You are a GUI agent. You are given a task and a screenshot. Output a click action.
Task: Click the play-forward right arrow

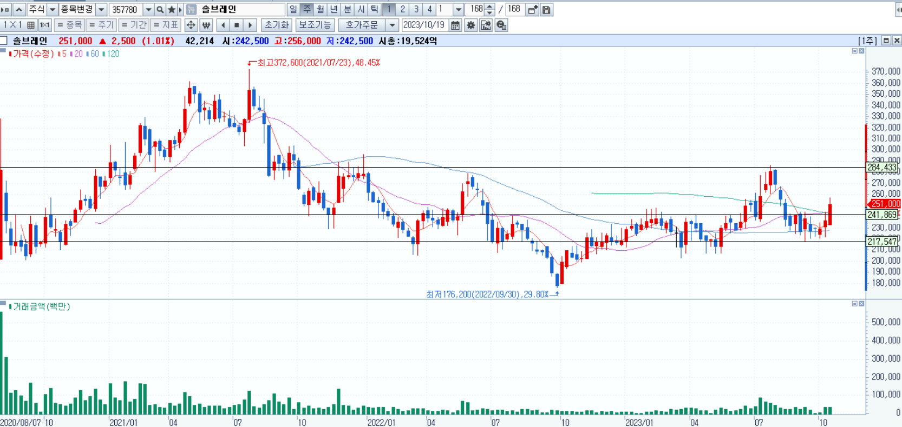(250, 25)
